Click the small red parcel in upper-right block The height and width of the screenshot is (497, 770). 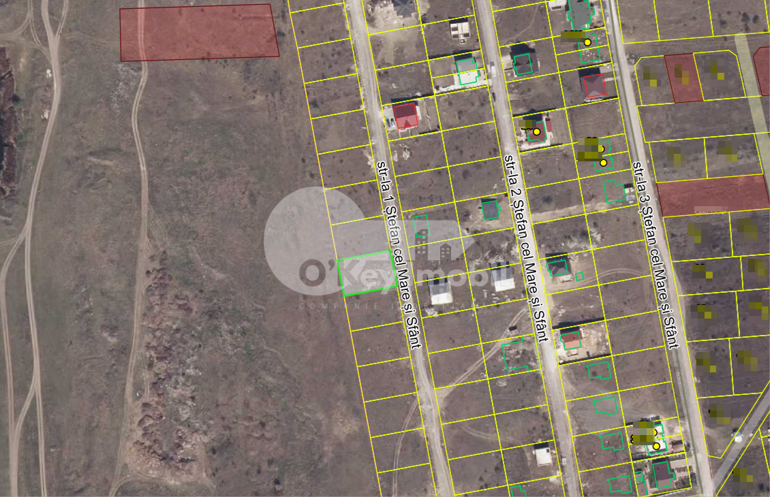click(x=683, y=78)
